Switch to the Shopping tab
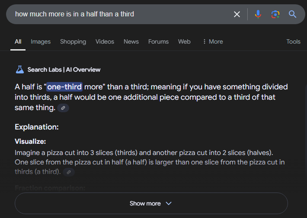The height and width of the screenshot is (218, 307). coord(73,42)
